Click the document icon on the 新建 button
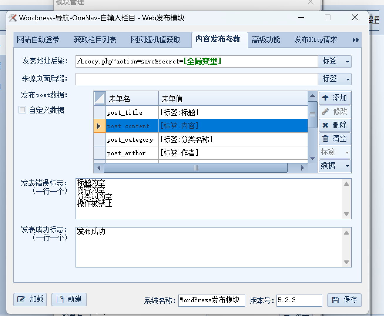This screenshot has height=316, width=384. (x=60, y=299)
